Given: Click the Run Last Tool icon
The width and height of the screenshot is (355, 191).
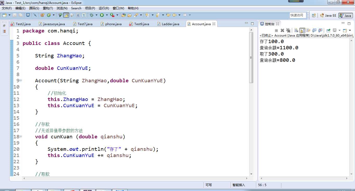Looking at the screenshot, I should (112, 15).
